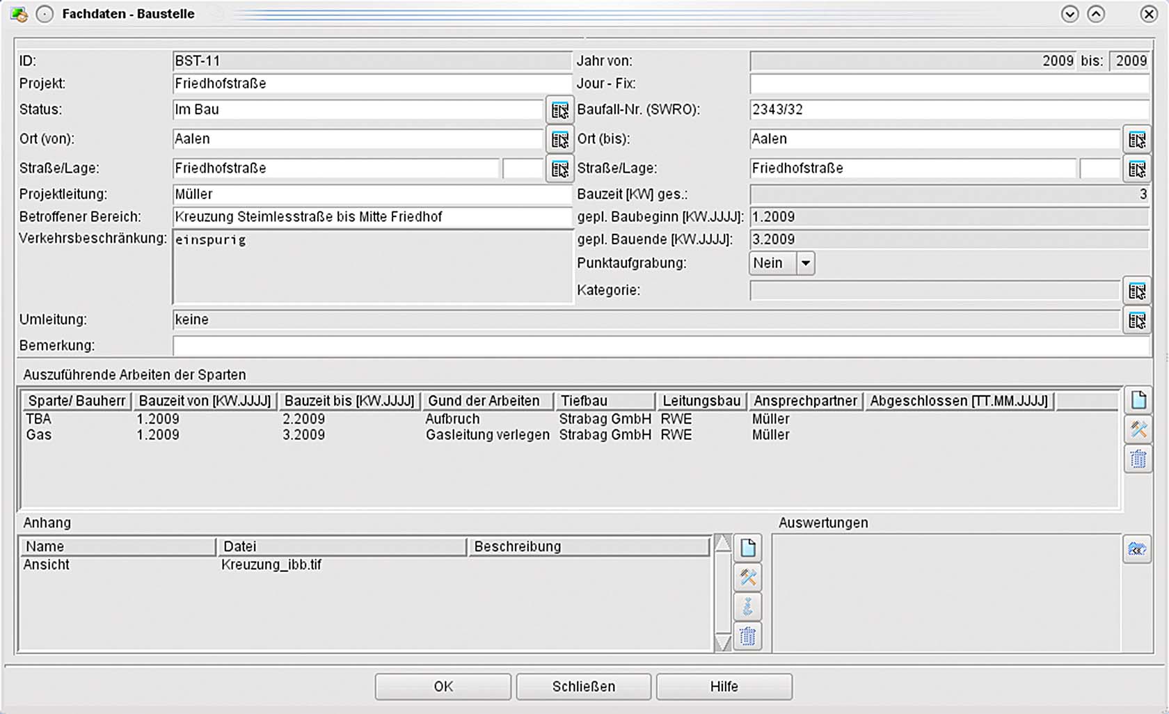Open lookup icon next to Ort (von)
This screenshot has height=714, width=1169.
click(x=559, y=140)
